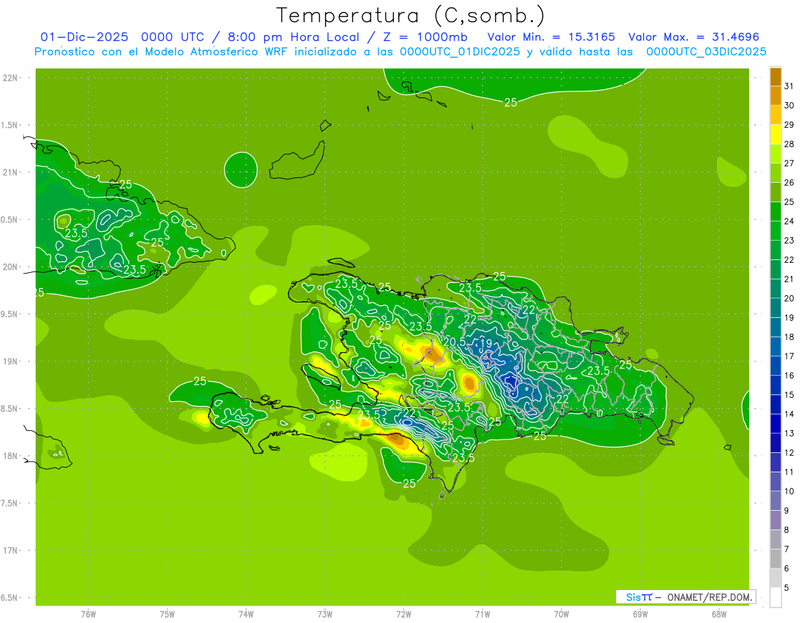Click the legend value "24"

pos(790,221)
